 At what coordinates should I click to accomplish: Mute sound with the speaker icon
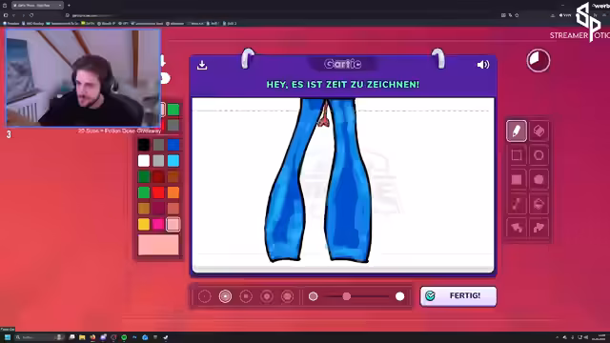coord(483,65)
